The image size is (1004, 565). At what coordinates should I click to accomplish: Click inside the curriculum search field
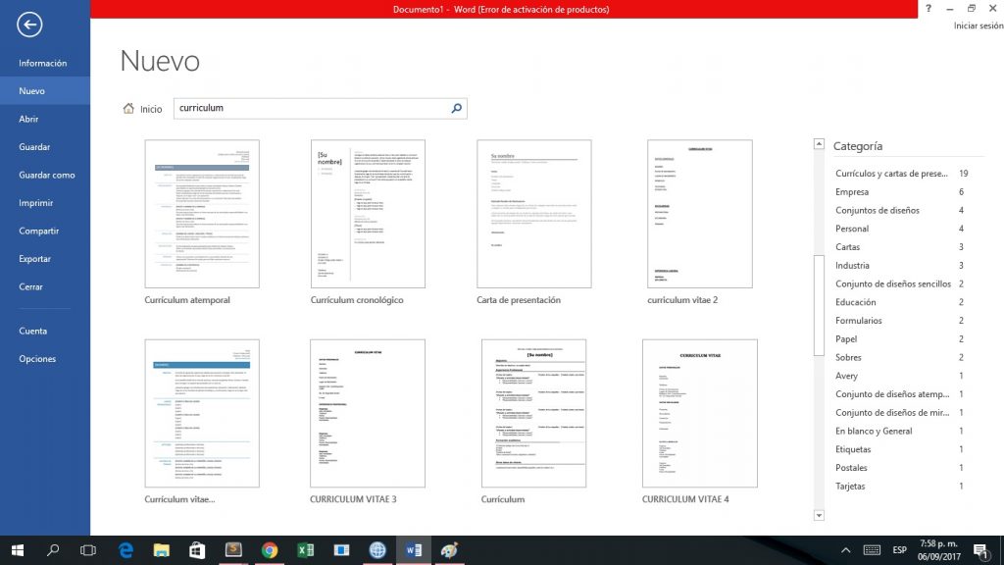tap(312, 108)
